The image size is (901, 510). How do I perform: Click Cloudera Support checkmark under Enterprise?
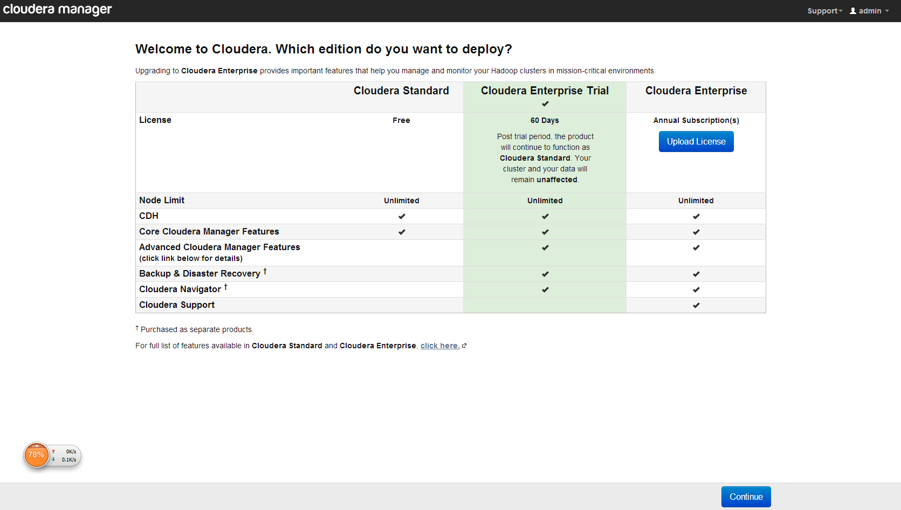click(x=696, y=305)
